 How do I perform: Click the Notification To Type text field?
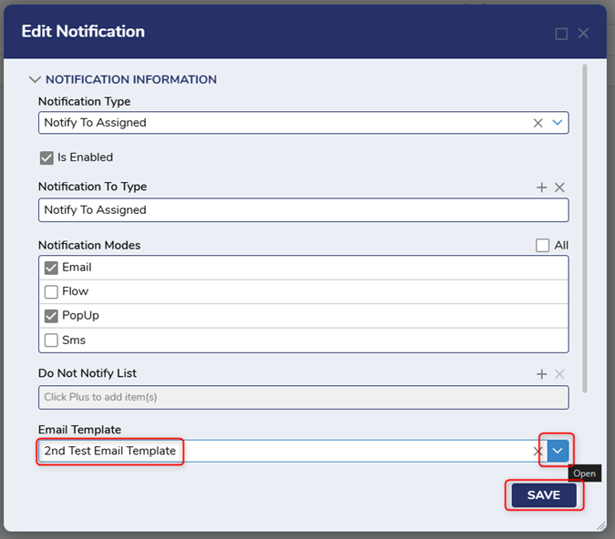click(x=302, y=210)
